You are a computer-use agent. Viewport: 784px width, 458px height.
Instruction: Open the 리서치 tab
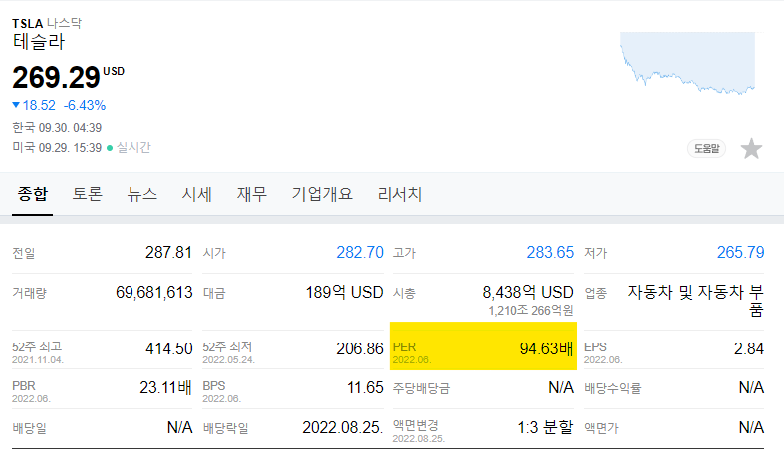[400, 194]
